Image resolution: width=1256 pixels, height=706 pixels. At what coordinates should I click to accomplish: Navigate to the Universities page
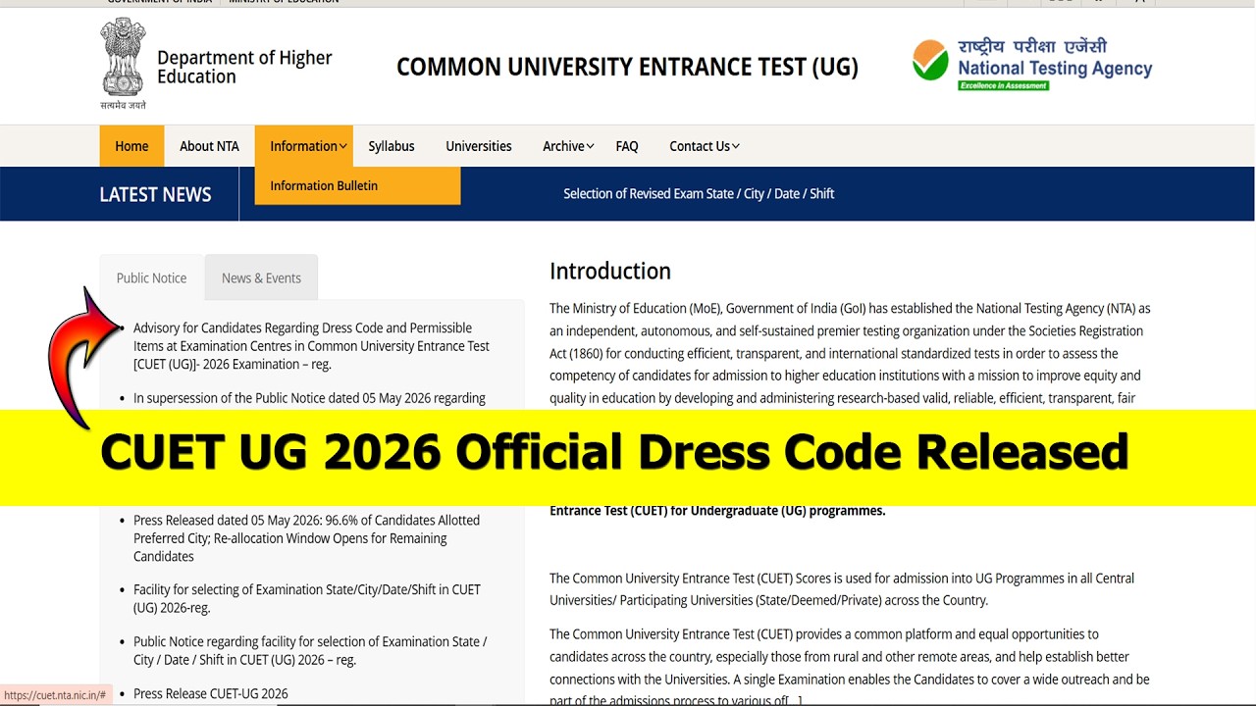[479, 146]
